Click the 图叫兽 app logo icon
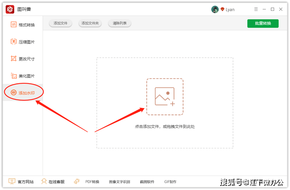Image resolution: width=290 pixels, height=190 pixels. click(10, 9)
